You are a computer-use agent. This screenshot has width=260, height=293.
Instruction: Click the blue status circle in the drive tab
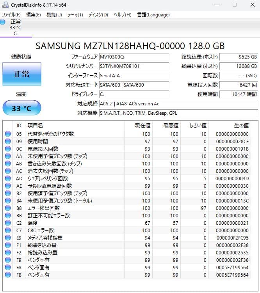pos(3,22)
